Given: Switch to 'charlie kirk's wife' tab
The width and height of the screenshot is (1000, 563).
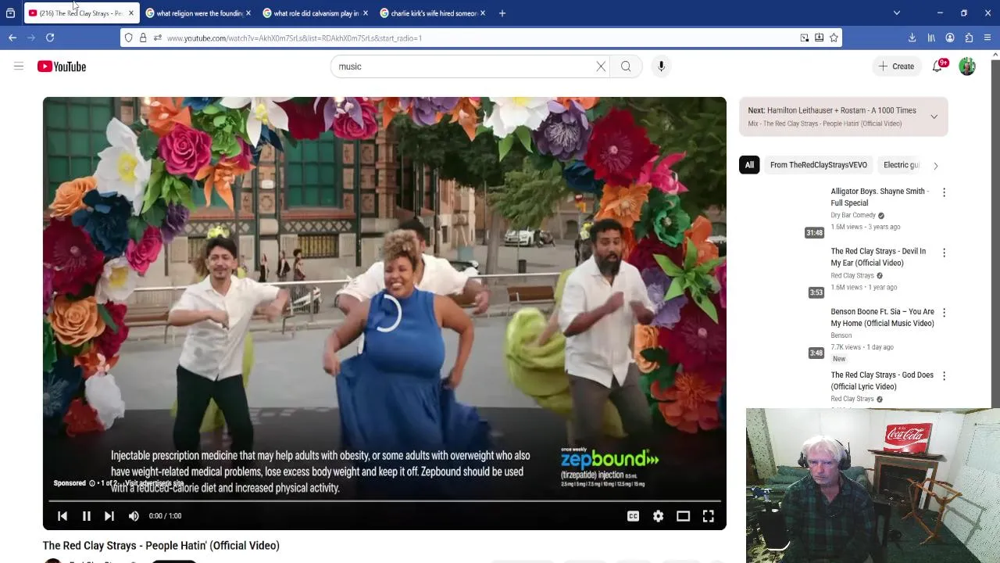Looking at the screenshot, I should point(434,13).
